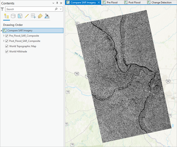Select List By Drawing Order icon
Image resolution: width=177 pixels, height=147 pixels.
(x=7, y=16)
